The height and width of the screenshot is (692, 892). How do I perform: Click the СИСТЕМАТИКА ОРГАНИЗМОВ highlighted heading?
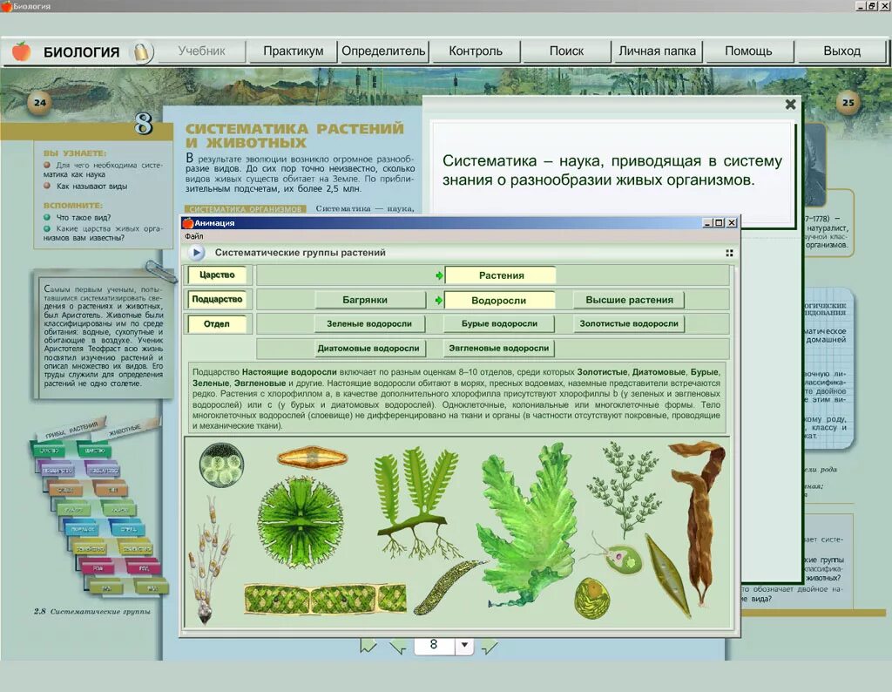point(245,209)
